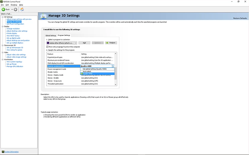Choose Use global setting (Quadro 4000) option

pos(97,69)
